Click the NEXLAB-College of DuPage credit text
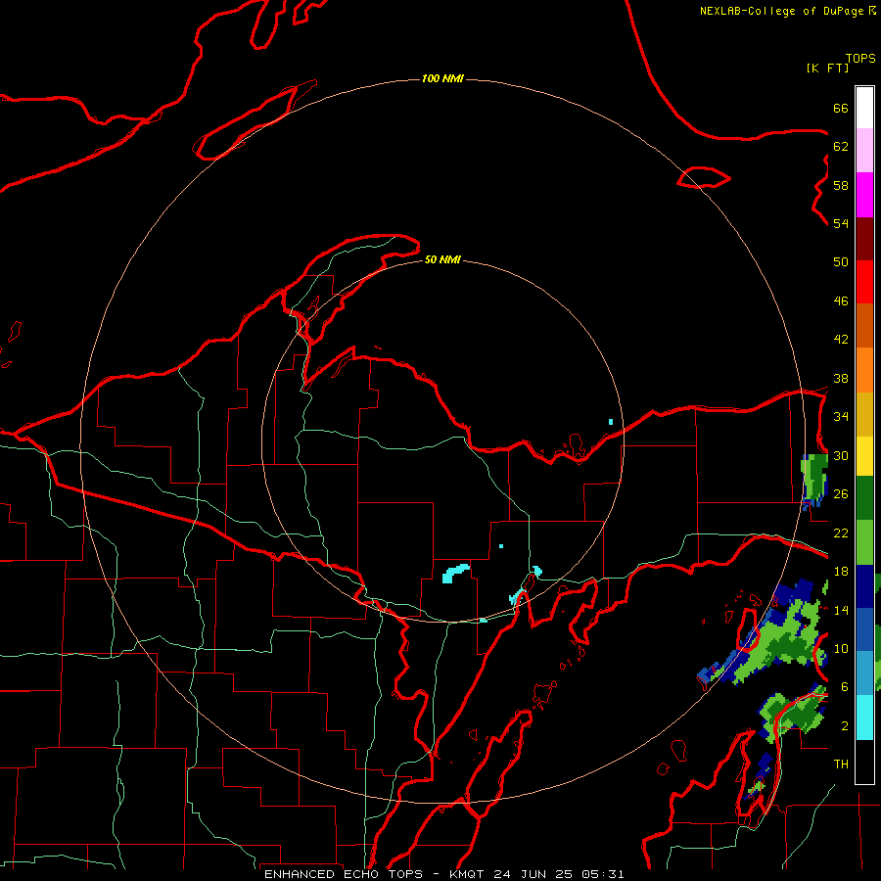 781,11
